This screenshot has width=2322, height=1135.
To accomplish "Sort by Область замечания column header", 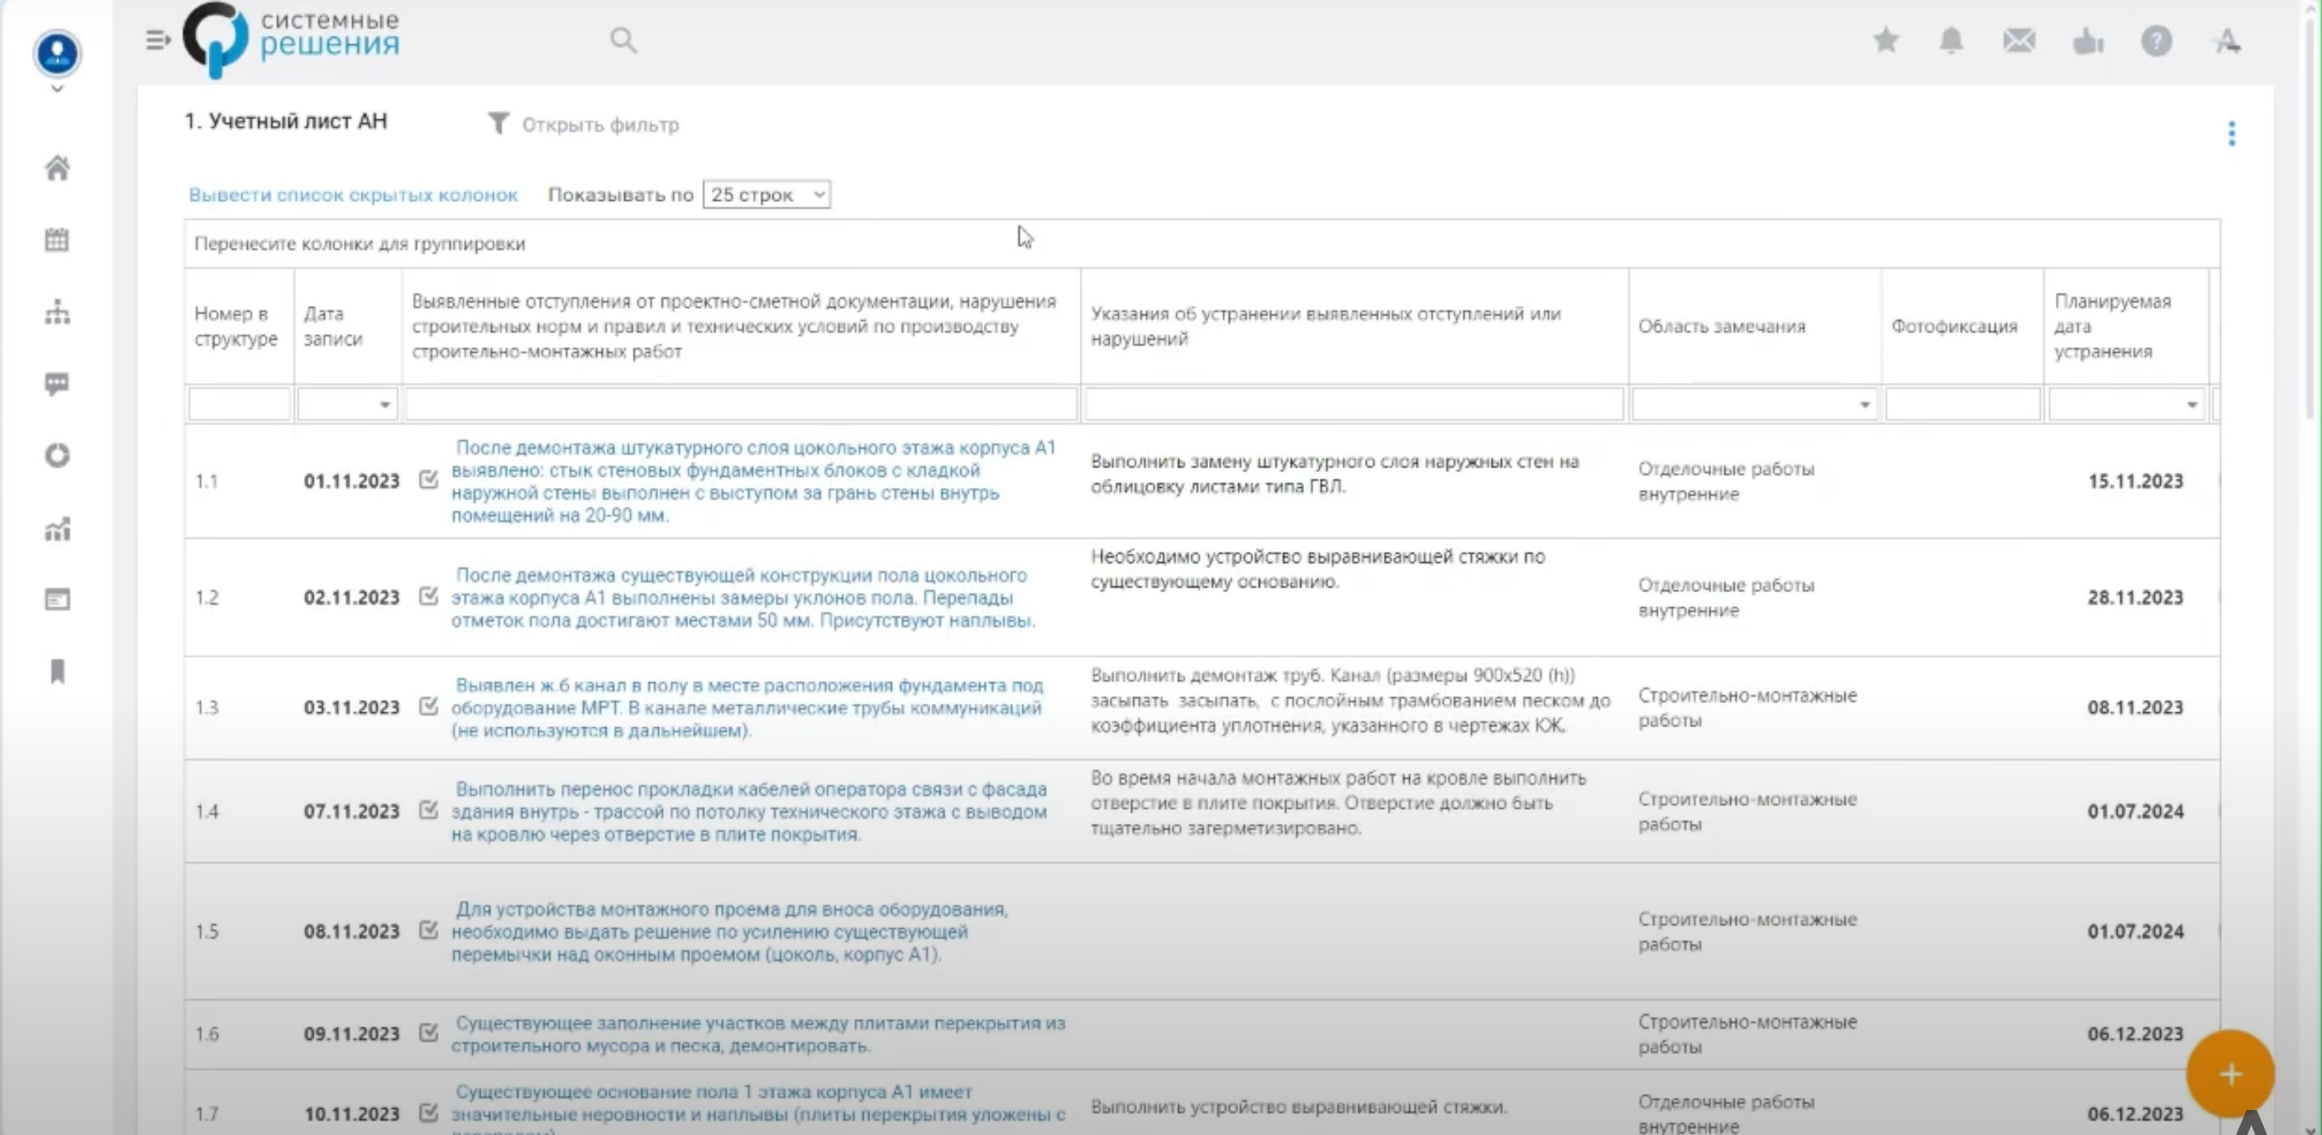I will [x=1721, y=326].
